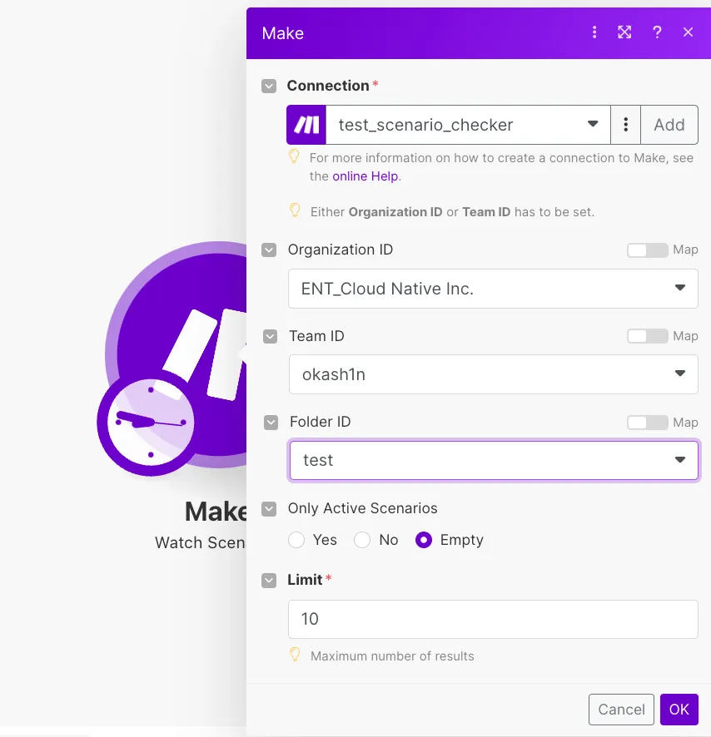Viewport: 711px width, 737px height.
Task: Open the ENT_Cloud Native Inc. organization dropdown
Action: (x=493, y=289)
